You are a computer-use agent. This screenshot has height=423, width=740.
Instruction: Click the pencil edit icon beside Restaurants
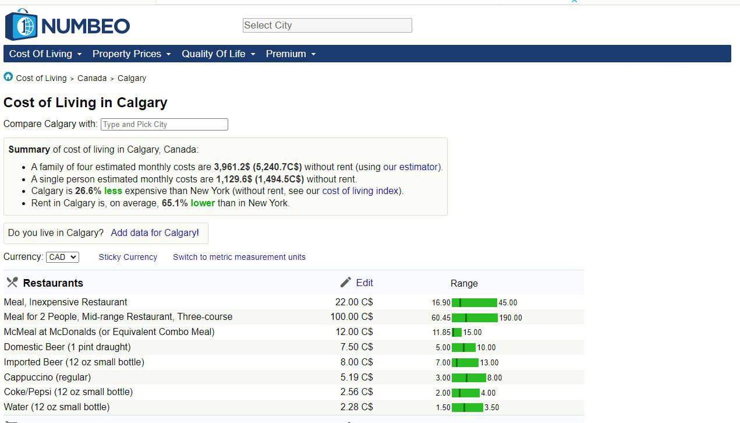346,282
